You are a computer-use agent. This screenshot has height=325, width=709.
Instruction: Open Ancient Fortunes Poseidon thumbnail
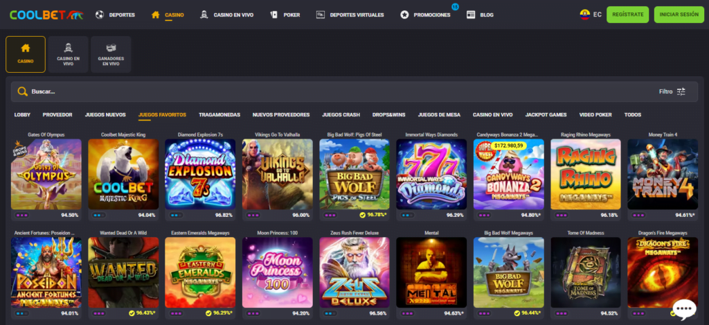tap(46, 272)
